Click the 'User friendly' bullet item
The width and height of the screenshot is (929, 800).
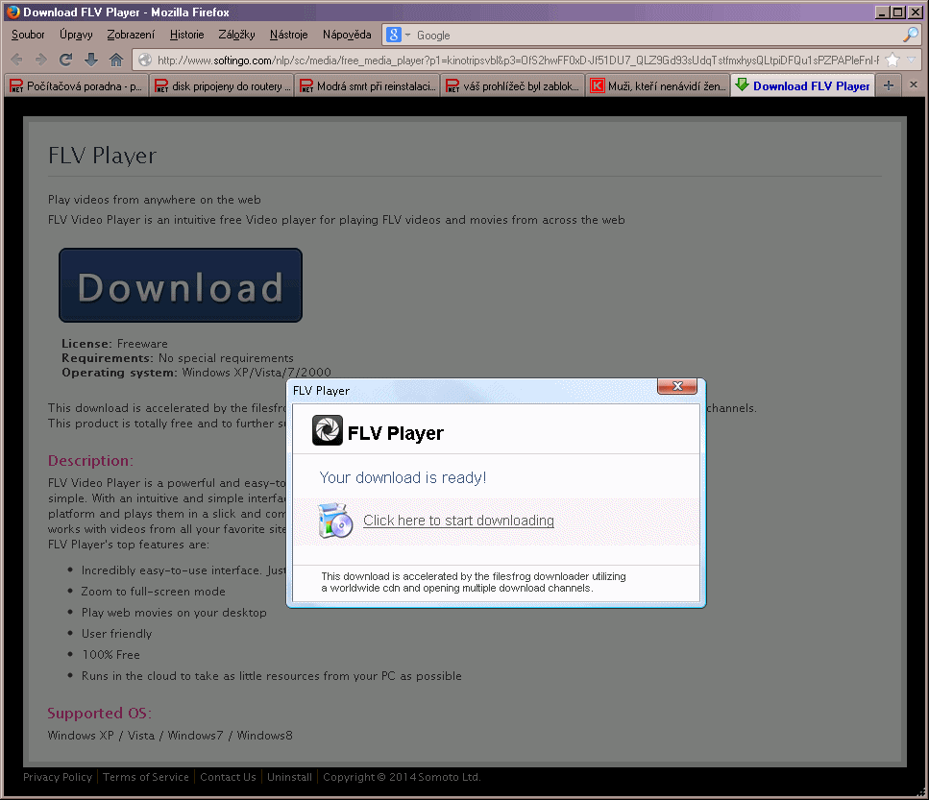(116, 634)
